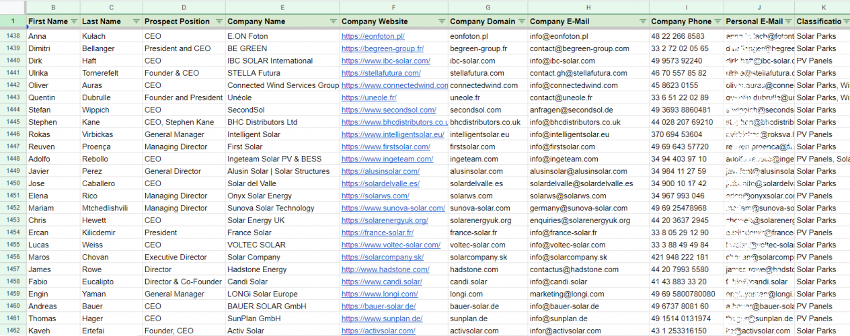The height and width of the screenshot is (336, 850).
Task: Open the Company Domain filter icon
Action: pos(521,22)
